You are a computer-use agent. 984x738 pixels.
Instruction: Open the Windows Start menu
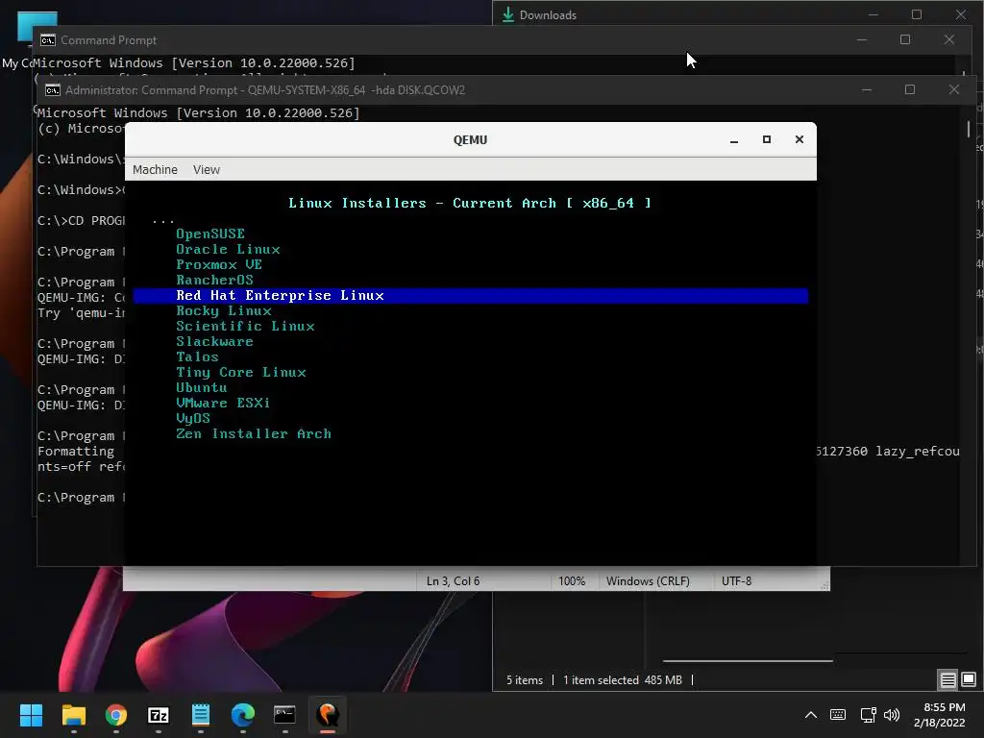tap(31, 715)
